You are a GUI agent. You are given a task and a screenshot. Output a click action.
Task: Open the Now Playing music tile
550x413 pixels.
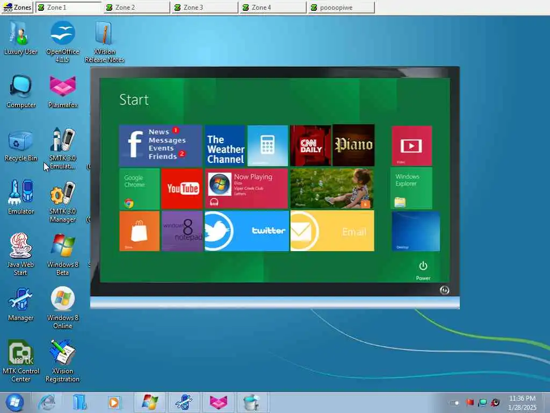247,189
